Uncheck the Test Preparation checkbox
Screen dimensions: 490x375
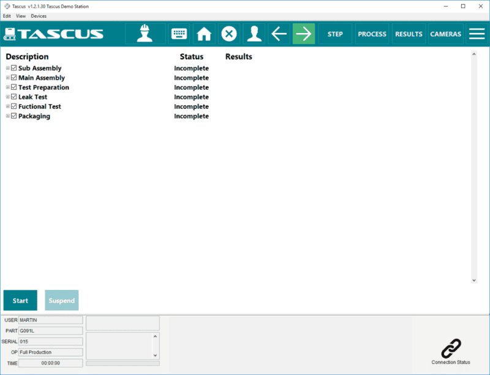coord(13,87)
